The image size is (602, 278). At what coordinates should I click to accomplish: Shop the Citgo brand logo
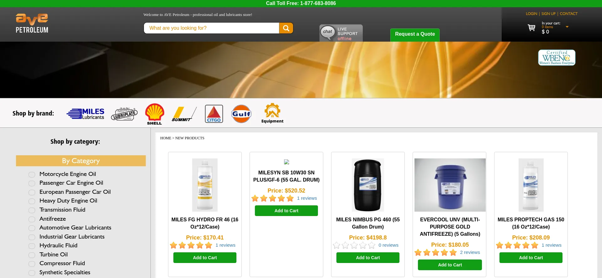pyautogui.click(x=214, y=114)
